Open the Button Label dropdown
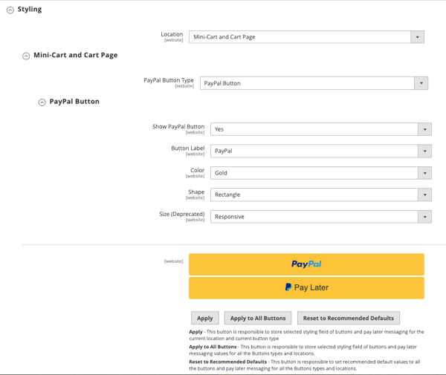Screen dimensions: 446x375 pos(321,151)
